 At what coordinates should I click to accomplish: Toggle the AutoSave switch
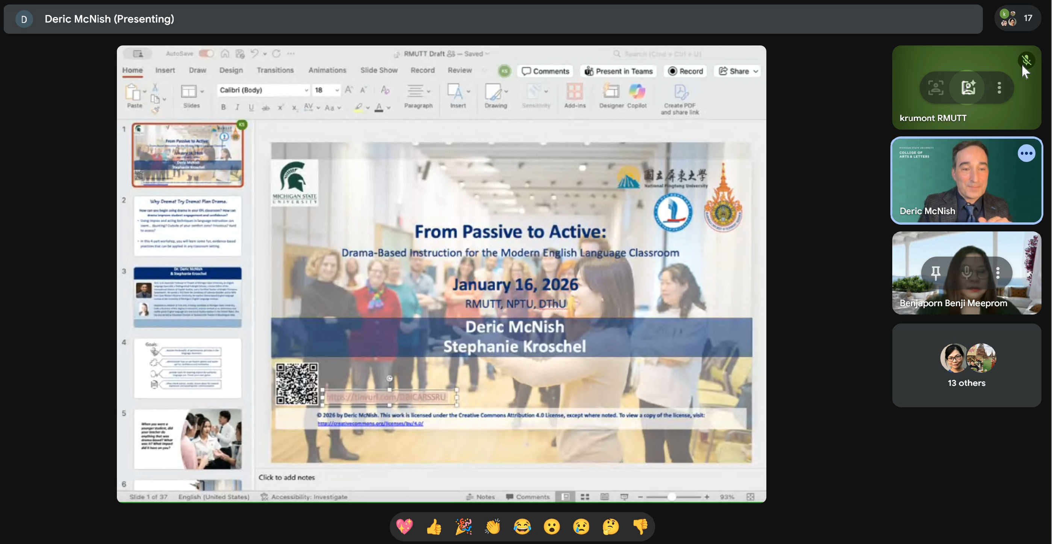click(x=206, y=53)
